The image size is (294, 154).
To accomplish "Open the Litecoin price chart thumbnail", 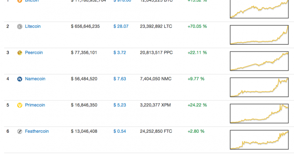I will coord(259,35).
